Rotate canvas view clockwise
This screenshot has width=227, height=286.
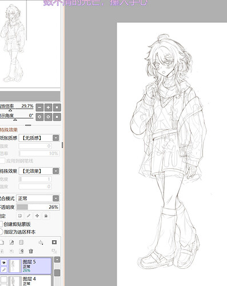click(x=48, y=117)
